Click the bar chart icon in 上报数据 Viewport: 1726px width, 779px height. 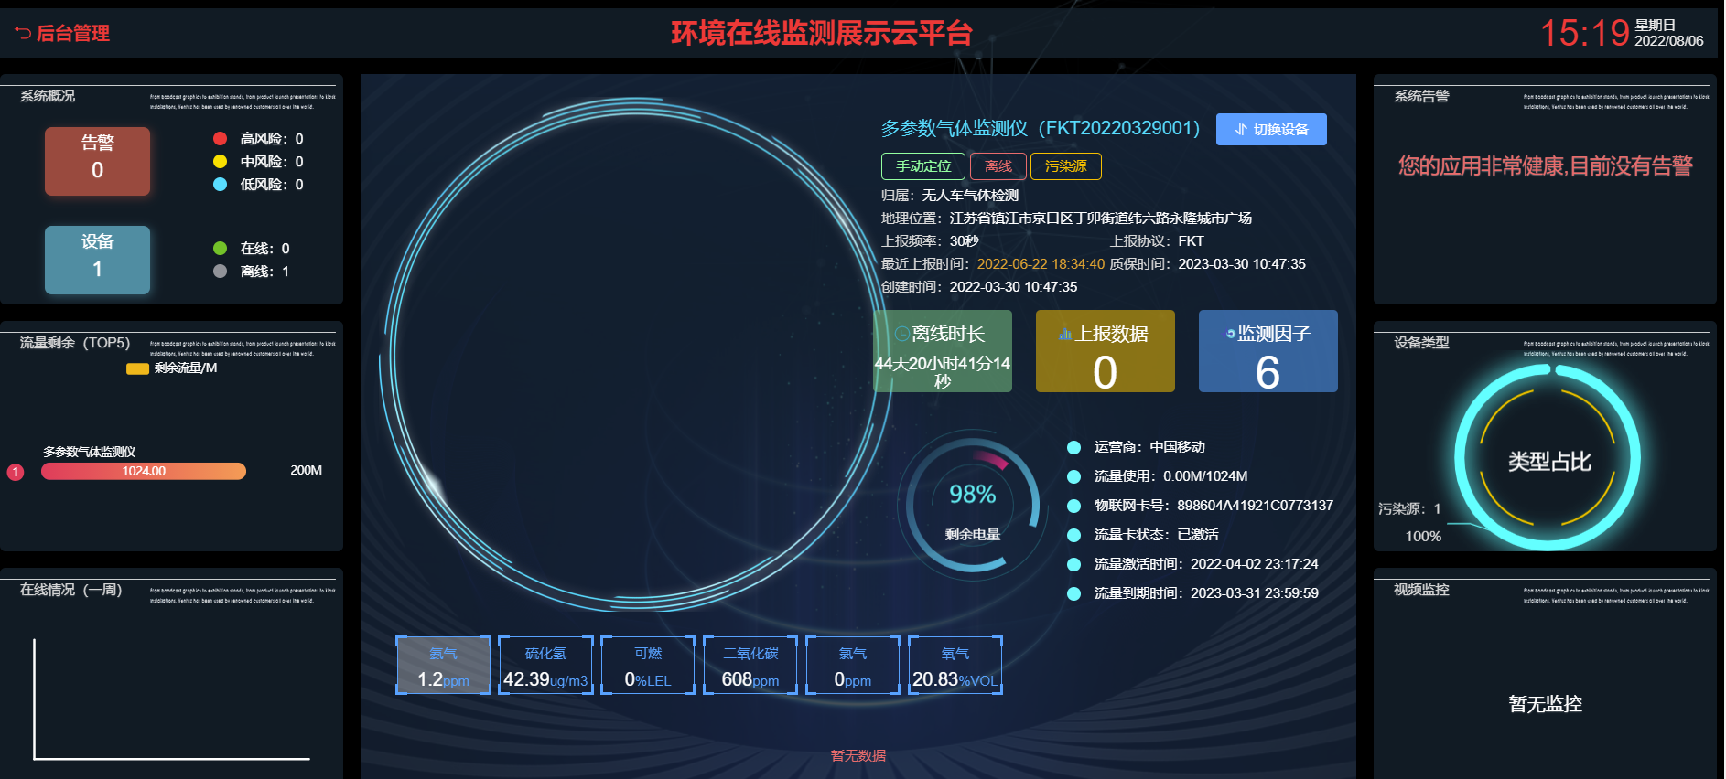[1065, 334]
